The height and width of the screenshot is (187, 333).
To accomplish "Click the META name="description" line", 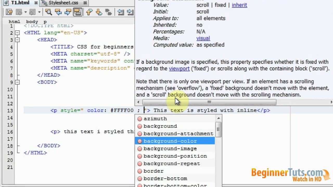I will pyautogui.click(x=92, y=68).
